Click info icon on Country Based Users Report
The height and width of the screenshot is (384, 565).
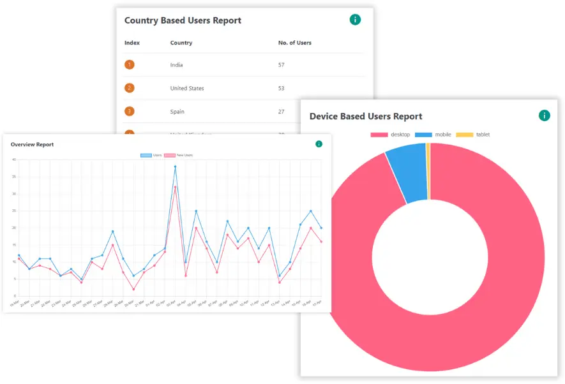click(355, 19)
